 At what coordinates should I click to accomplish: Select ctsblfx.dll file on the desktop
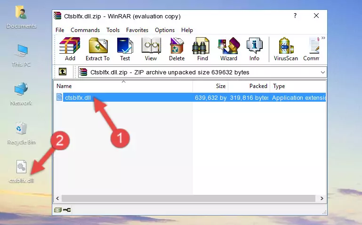[x=21, y=172]
